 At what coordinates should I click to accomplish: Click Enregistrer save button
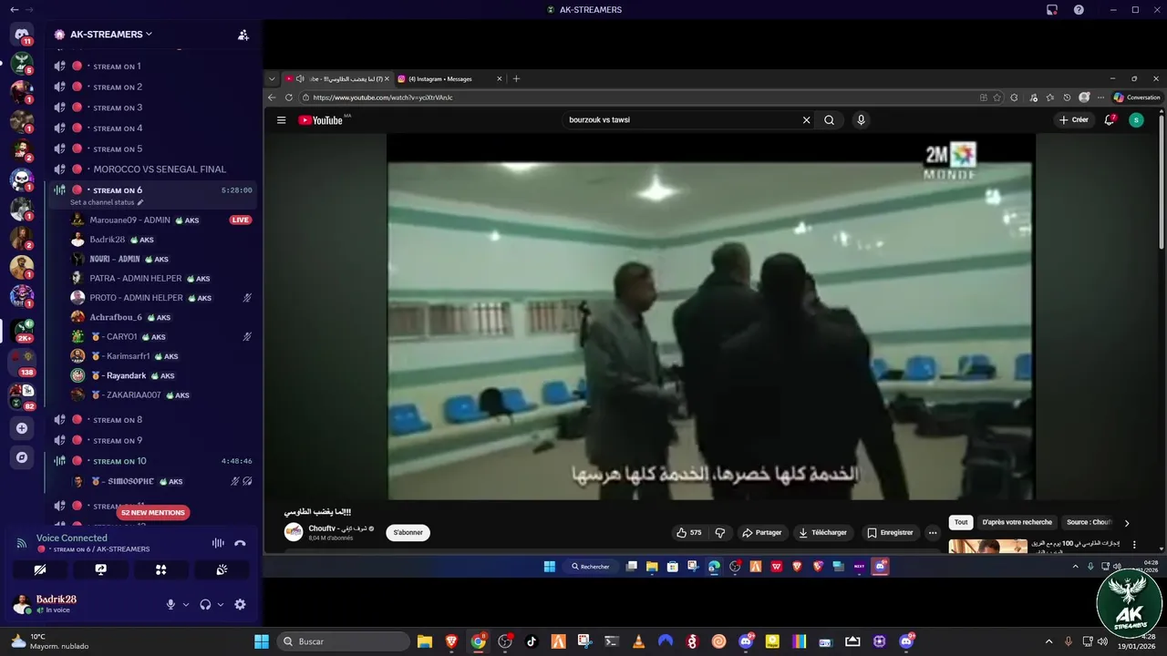click(890, 532)
